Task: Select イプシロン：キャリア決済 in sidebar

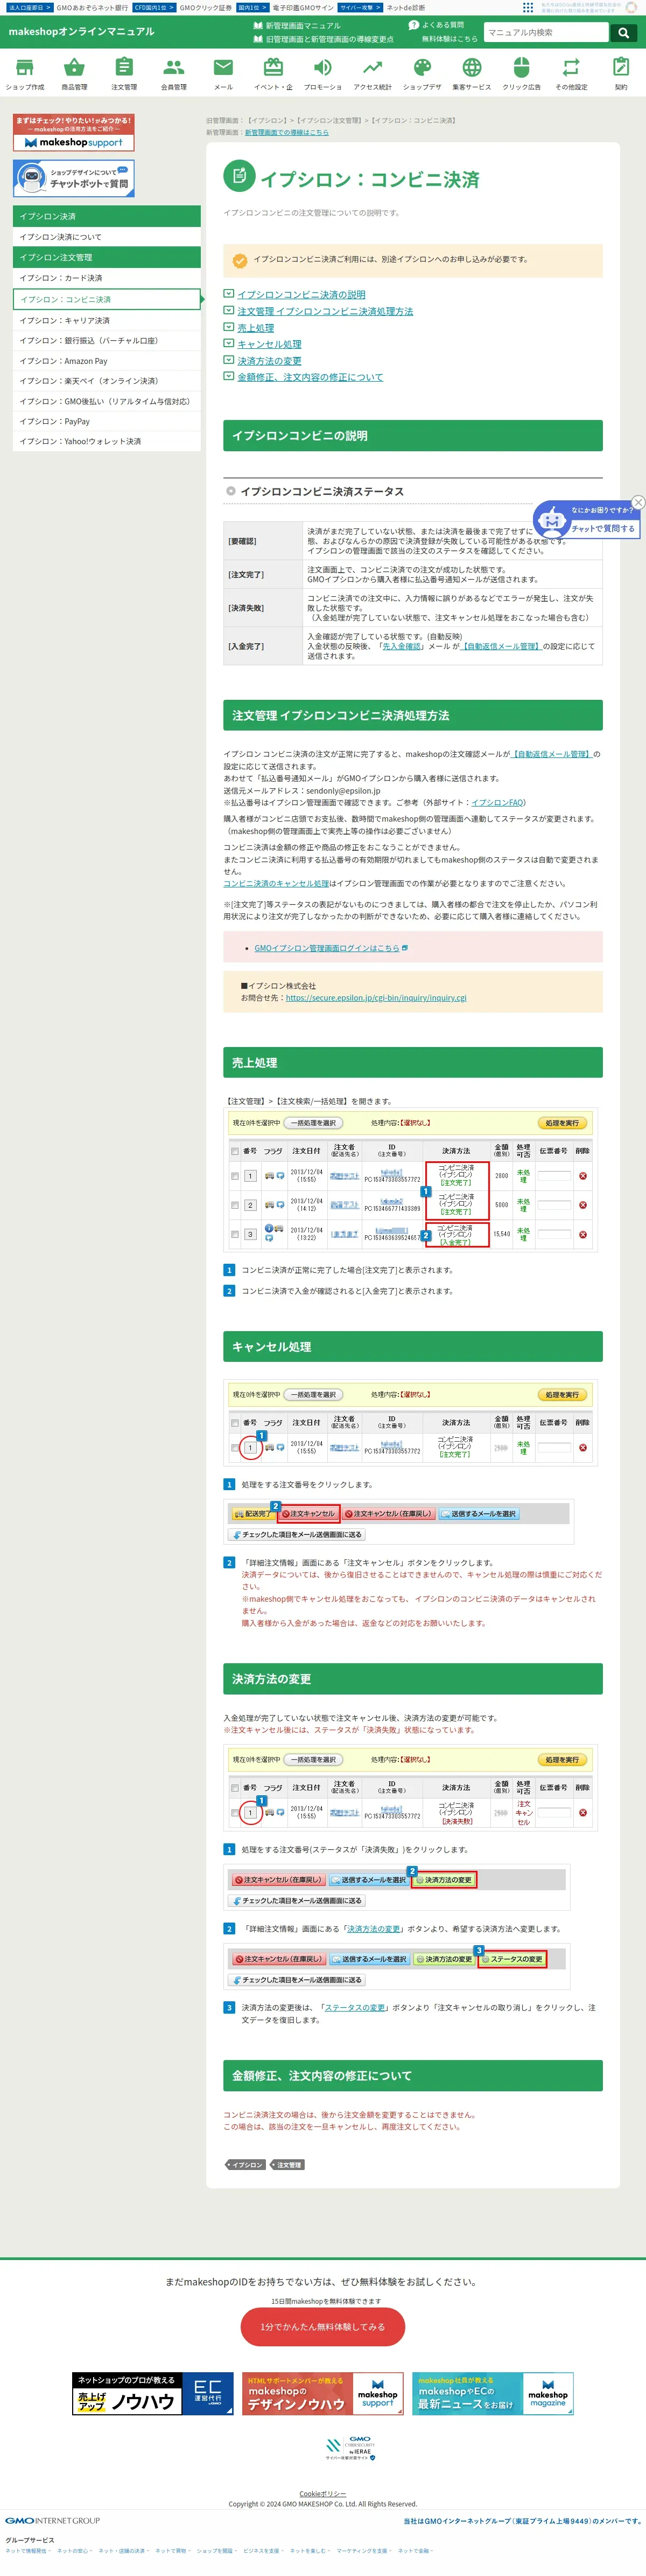Action: pyautogui.click(x=107, y=321)
